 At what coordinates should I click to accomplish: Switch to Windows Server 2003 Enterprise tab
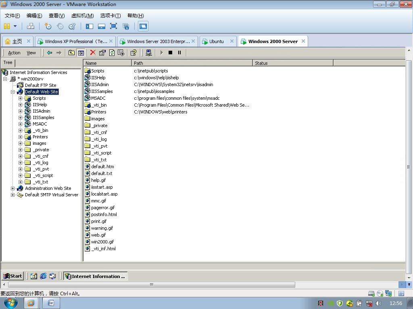coord(158,41)
